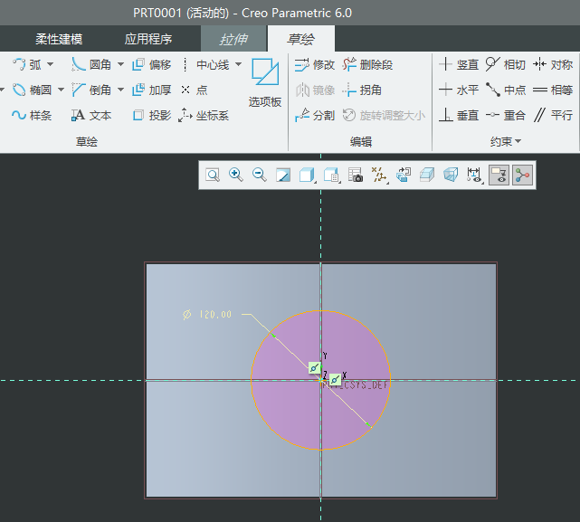The image size is (580, 522).
Task: Select the 文本 text tool
Action: point(91,115)
